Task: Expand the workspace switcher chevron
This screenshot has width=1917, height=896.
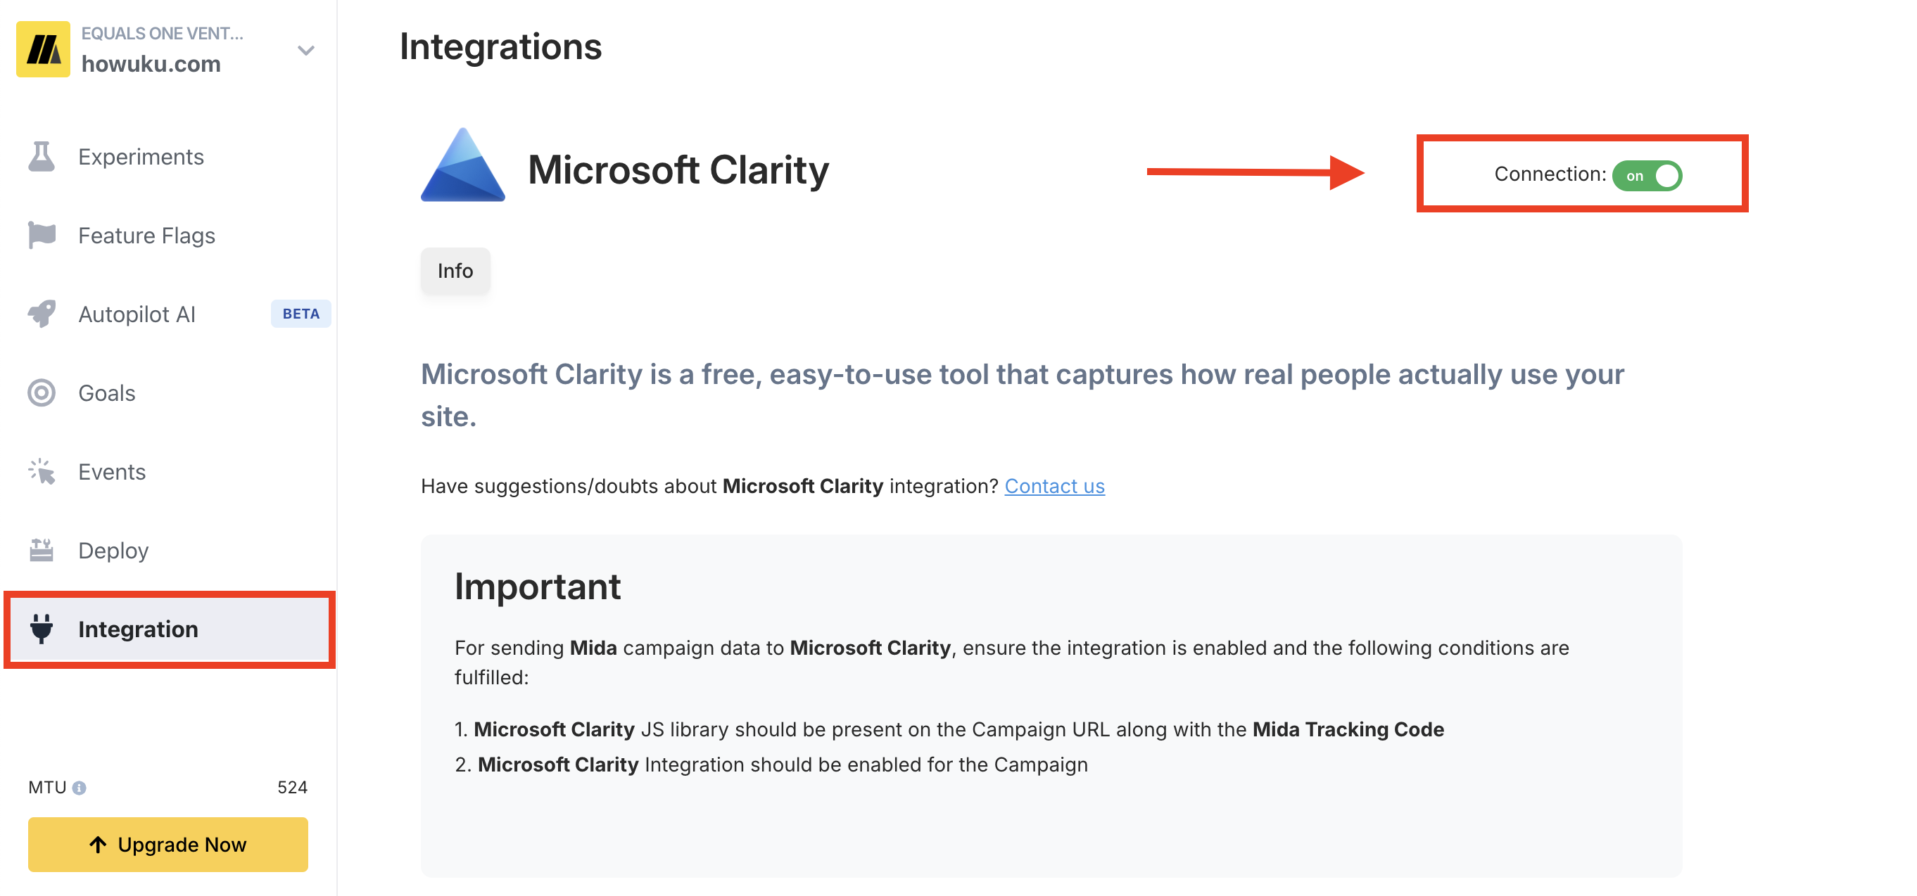Action: tap(306, 51)
